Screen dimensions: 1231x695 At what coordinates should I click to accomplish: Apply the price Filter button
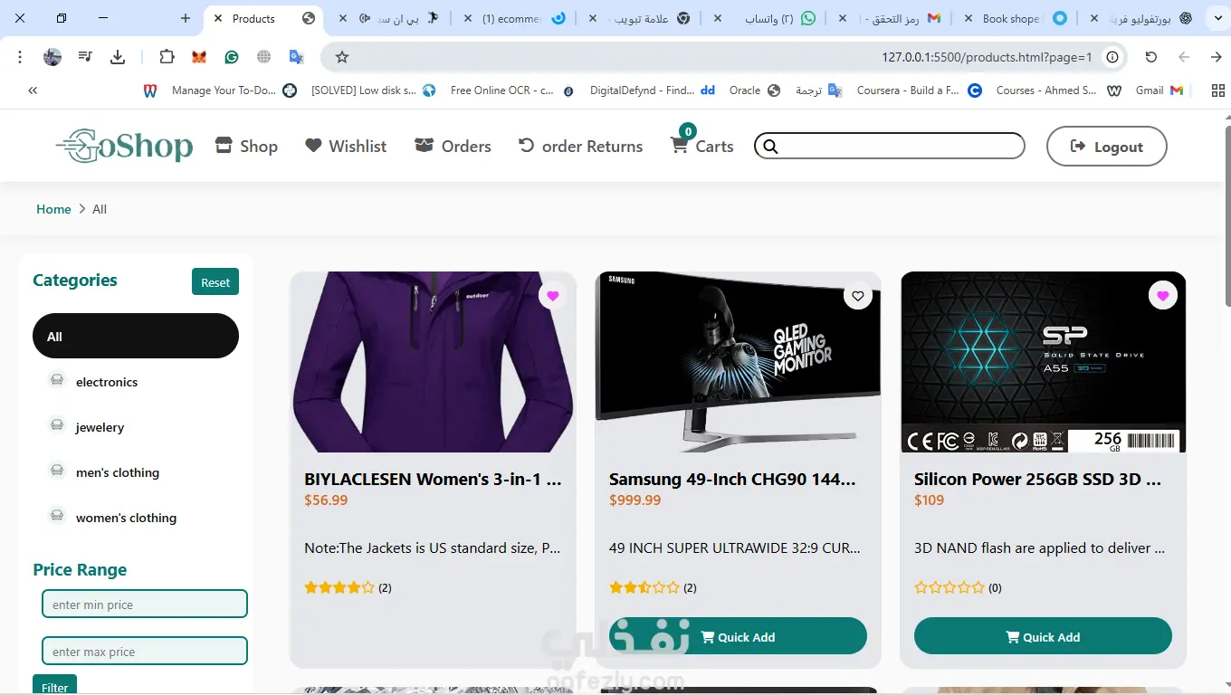tap(54, 685)
